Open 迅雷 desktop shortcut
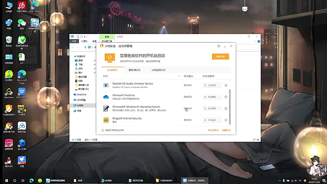Image resolution: width=327 pixels, height=184 pixels. (x=22, y=162)
